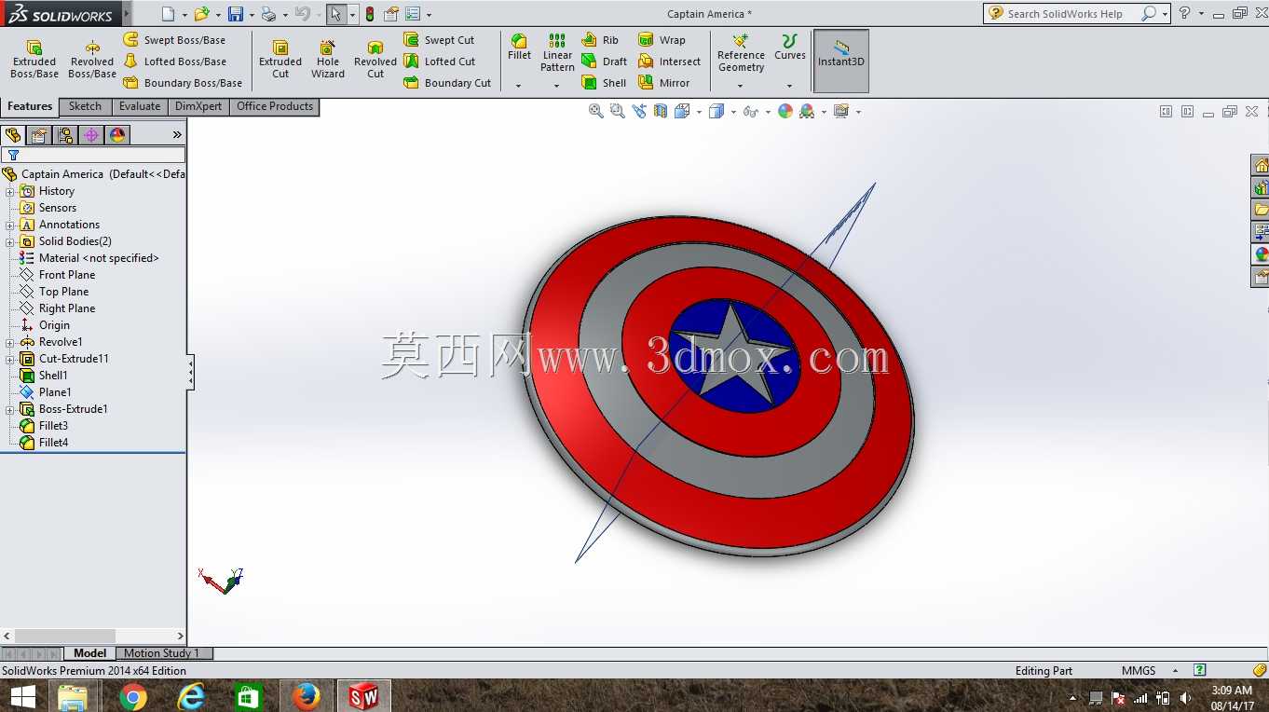Click the Swept Boss/Base tool

point(174,40)
